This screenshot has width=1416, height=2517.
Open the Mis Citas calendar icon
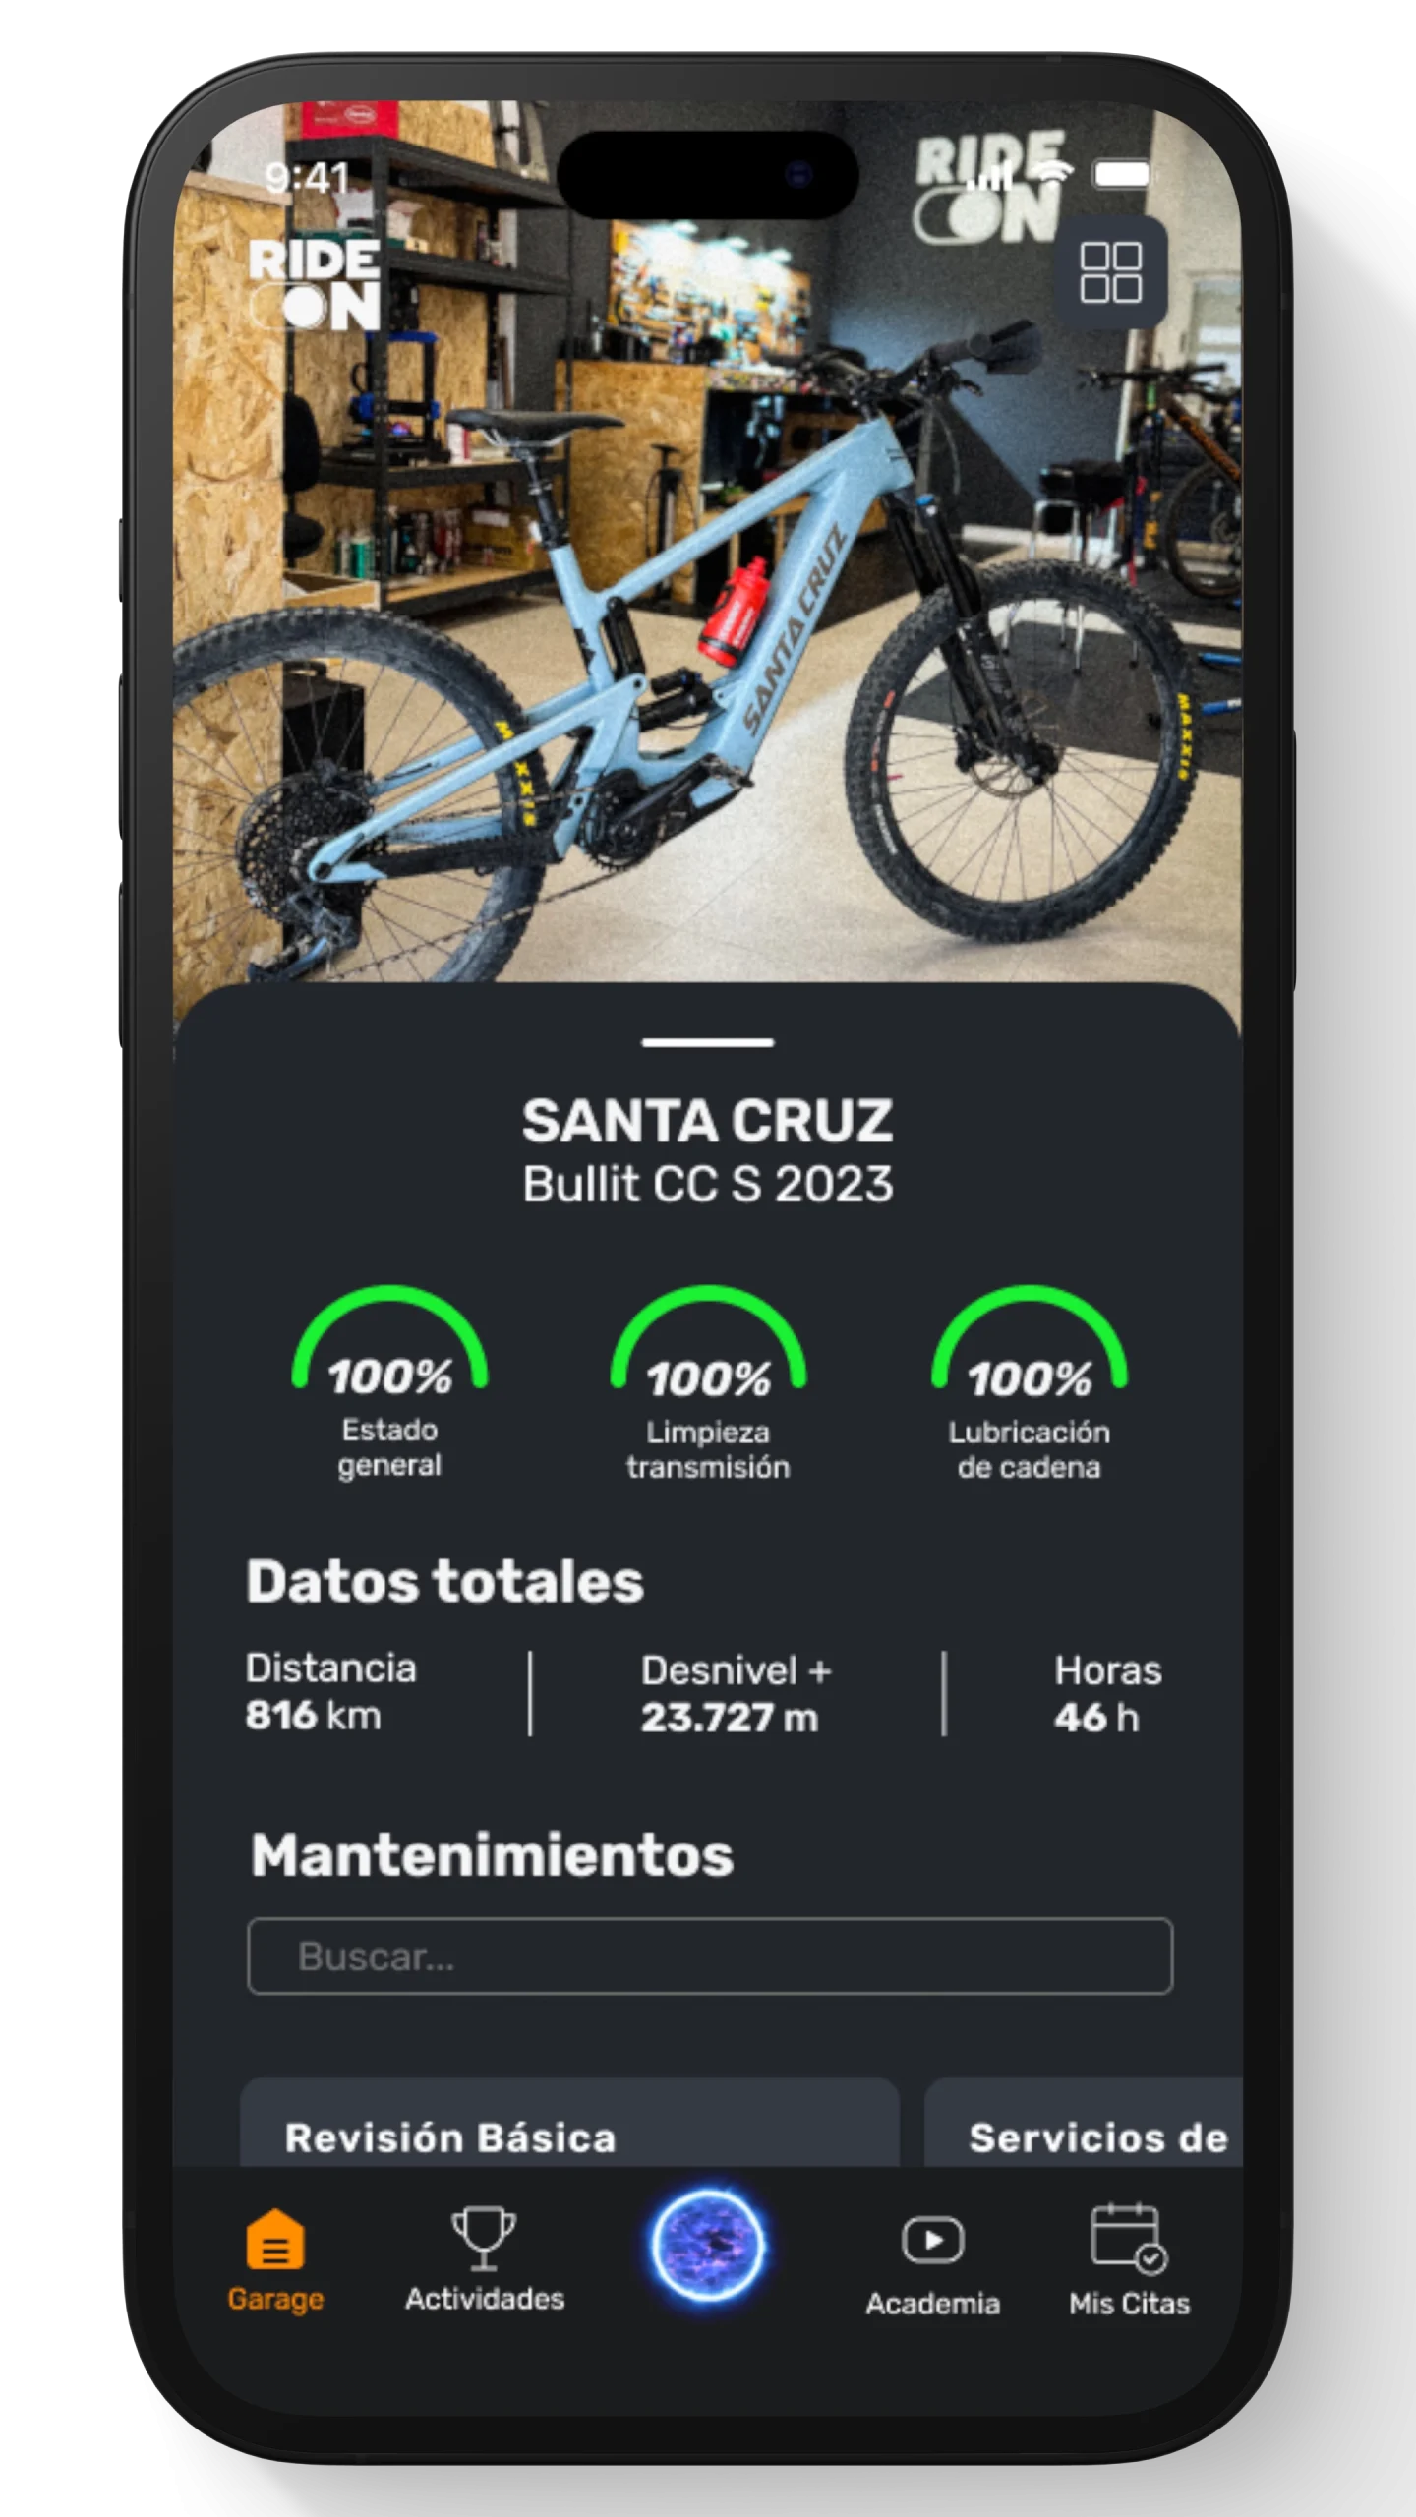(x=1129, y=2239)
